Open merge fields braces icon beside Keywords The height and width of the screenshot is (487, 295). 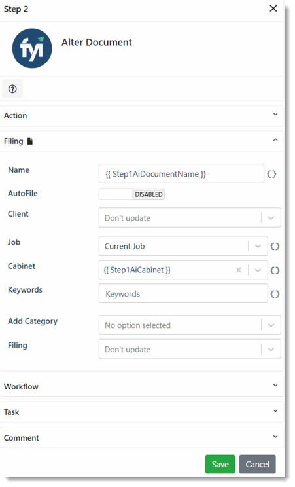click(275, 294)
